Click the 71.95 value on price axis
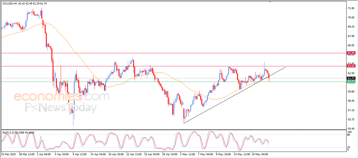 click(x=351, y=8)
